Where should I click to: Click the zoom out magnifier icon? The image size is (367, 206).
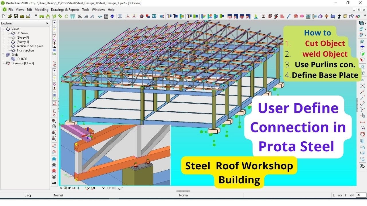point(54,126)
